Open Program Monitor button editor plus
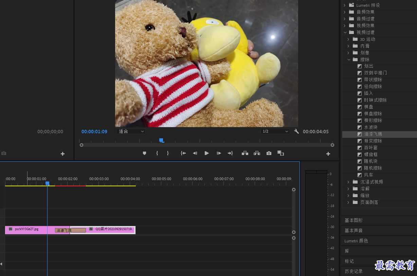 coord(328,154)
